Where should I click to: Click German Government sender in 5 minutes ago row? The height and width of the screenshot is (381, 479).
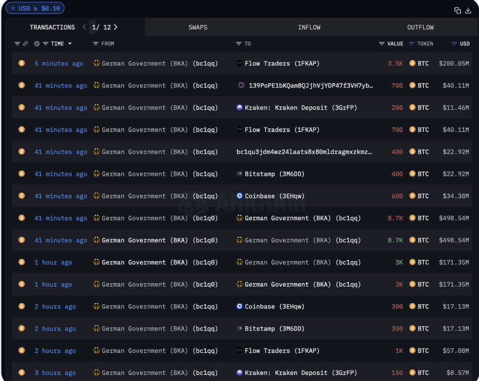pyautogui.click(x=159, y=63)
